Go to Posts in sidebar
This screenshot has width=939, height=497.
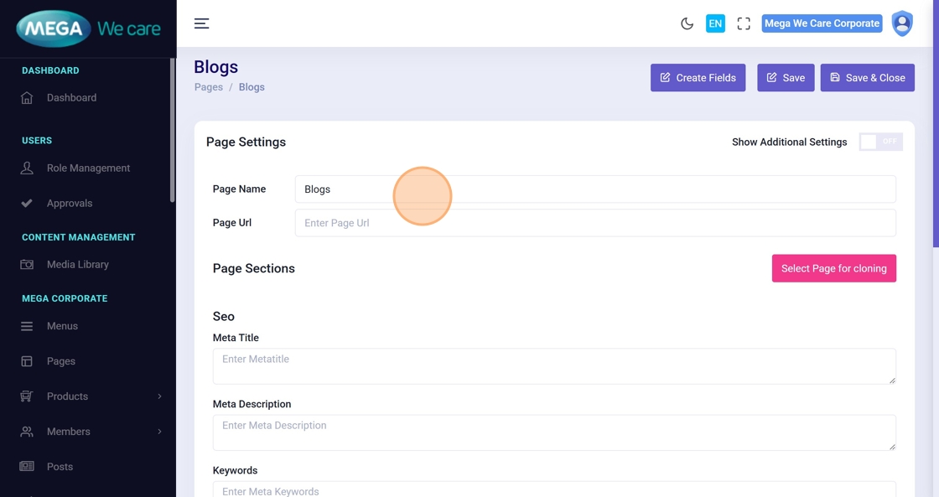pyautogui.click(x=60, y=467)
